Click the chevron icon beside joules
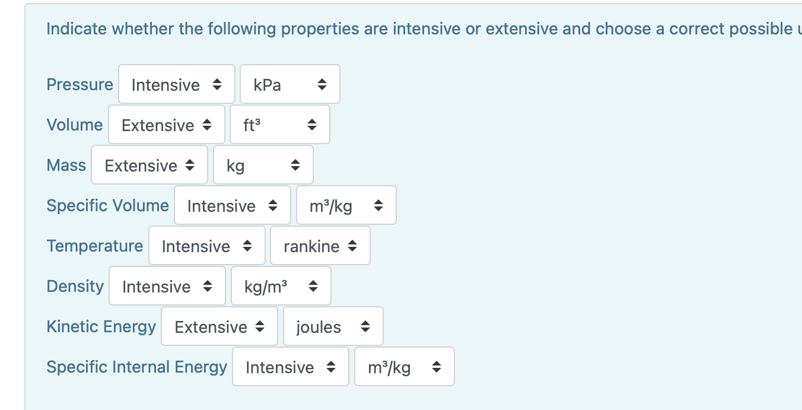This screenshot has width=802, height=410. [366, 326]
